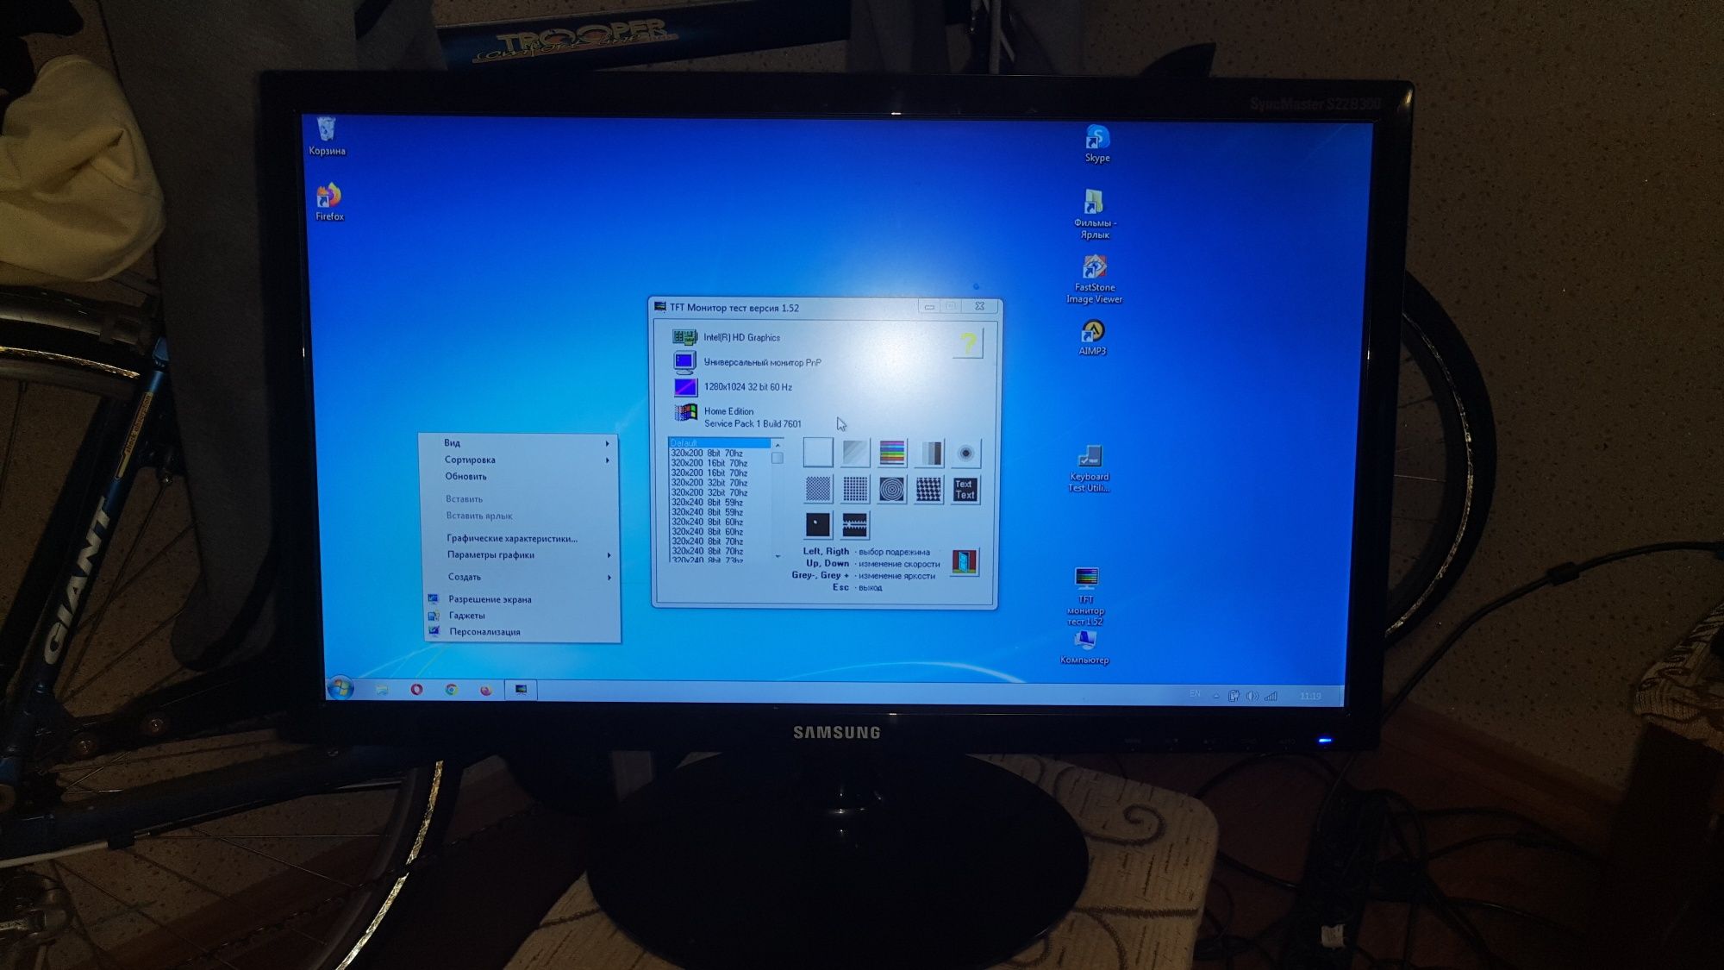The height and width of the screenshot is (970, 1724).
Task: Show hidden tray icons arrow
Action: pos(1216,696)
